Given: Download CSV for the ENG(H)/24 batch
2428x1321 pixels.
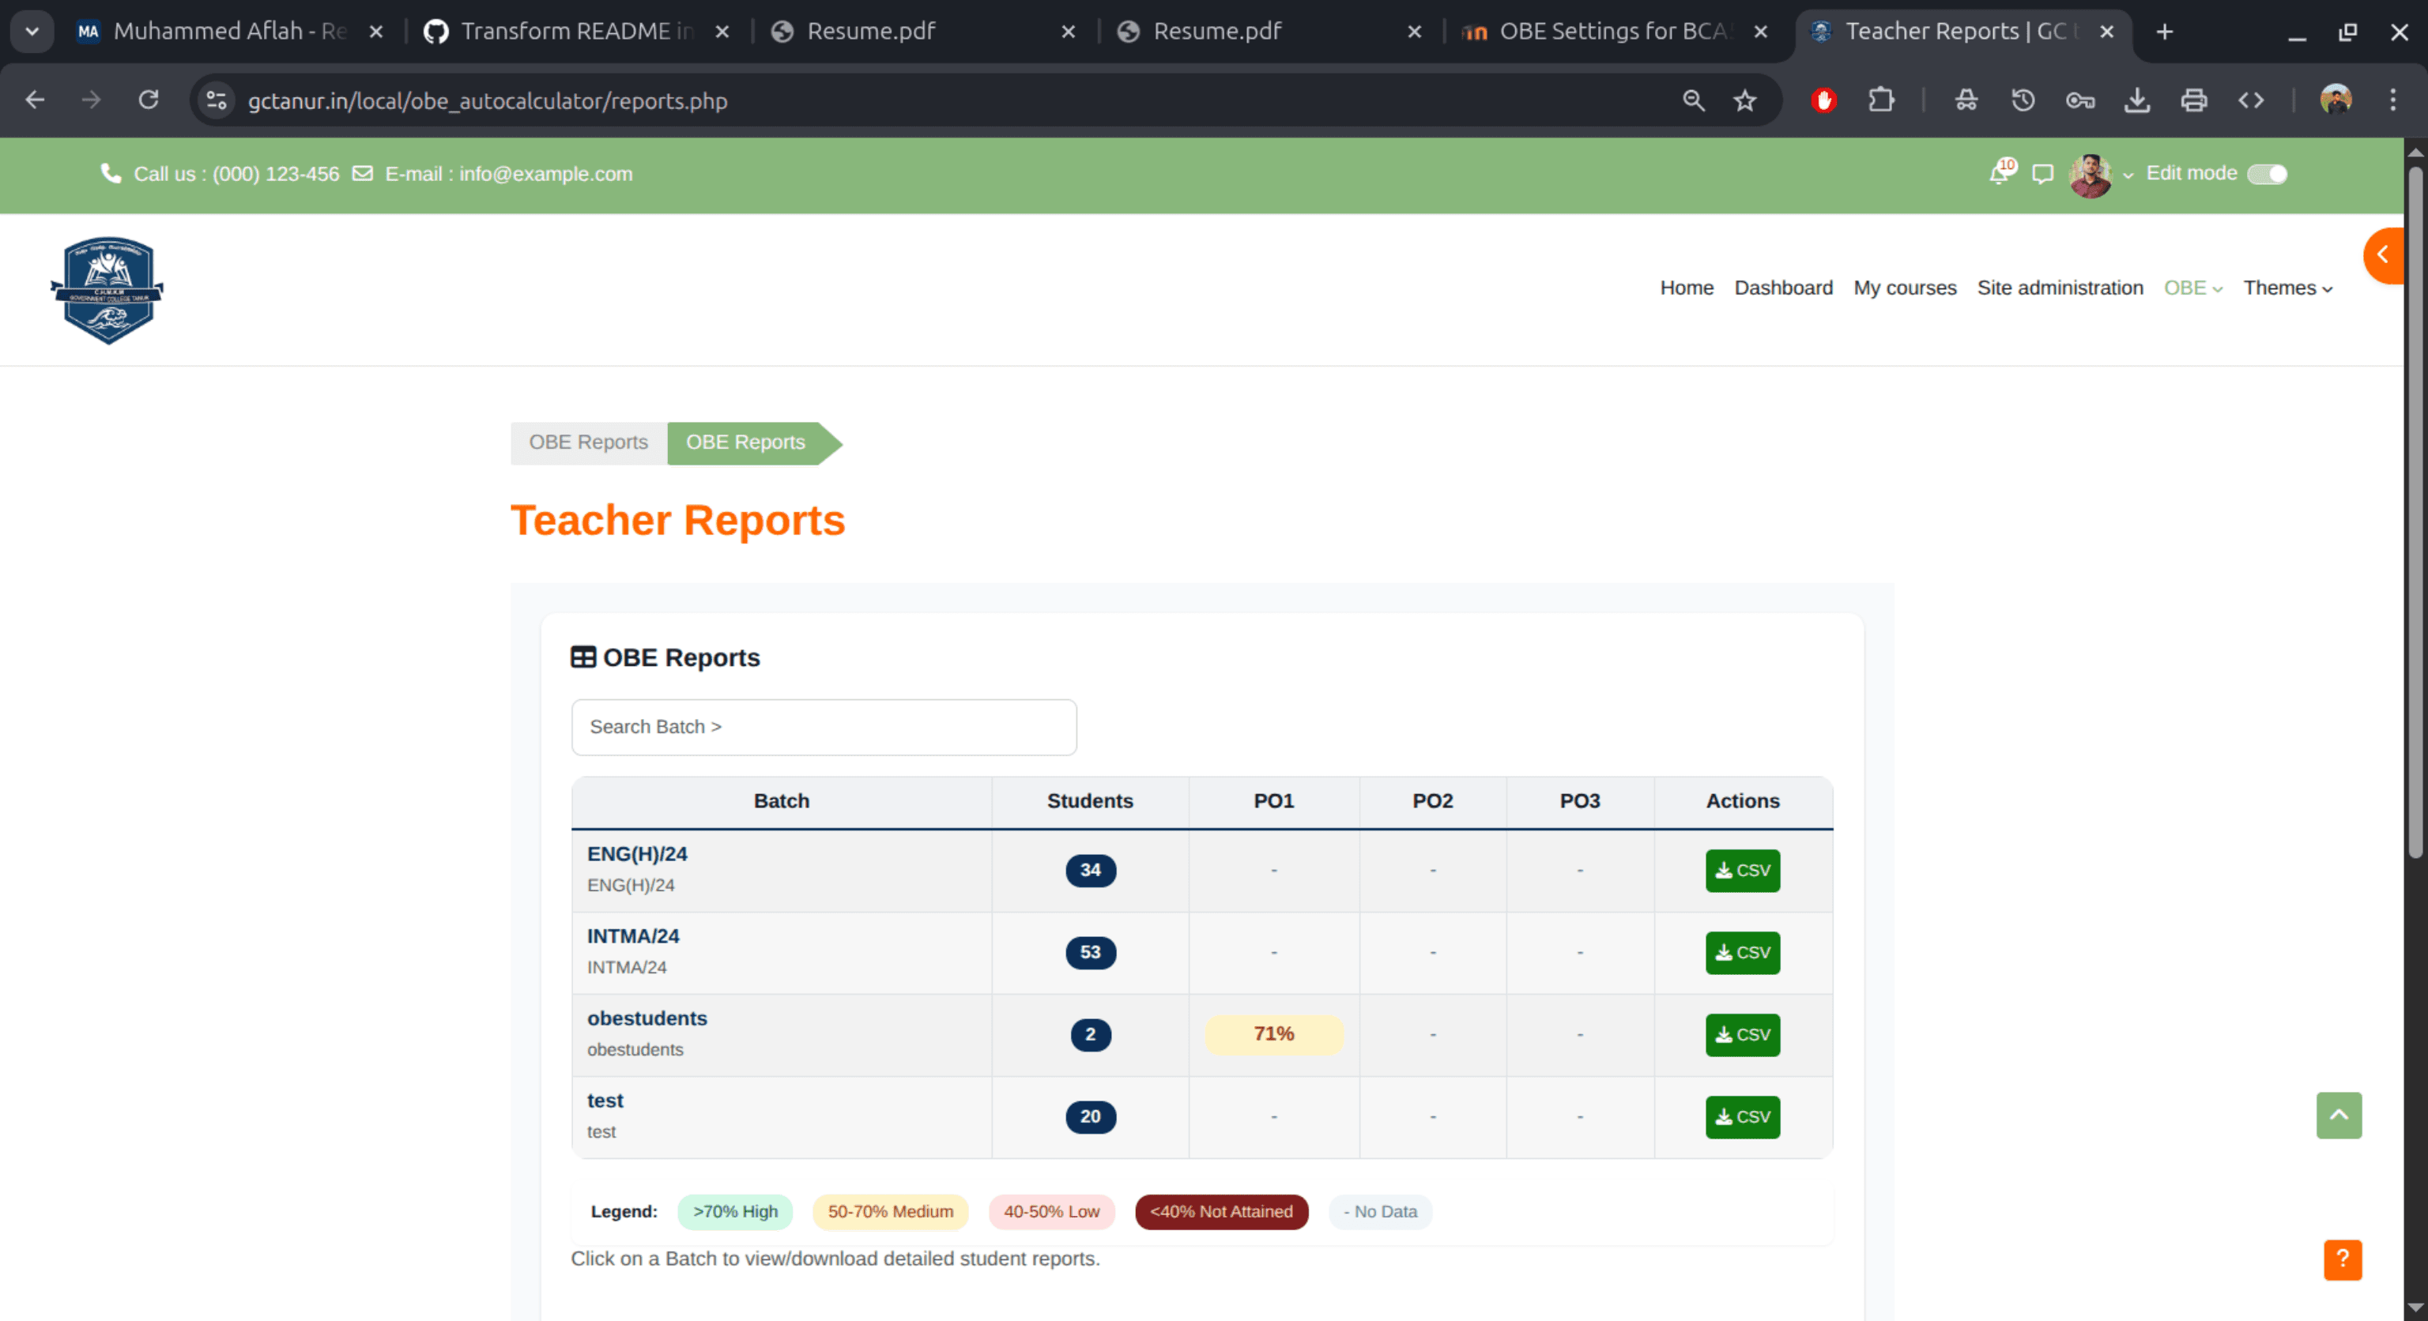Looking at the screenshot, I should coord(1742,871).
